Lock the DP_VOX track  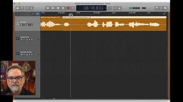tap(27, 25)
